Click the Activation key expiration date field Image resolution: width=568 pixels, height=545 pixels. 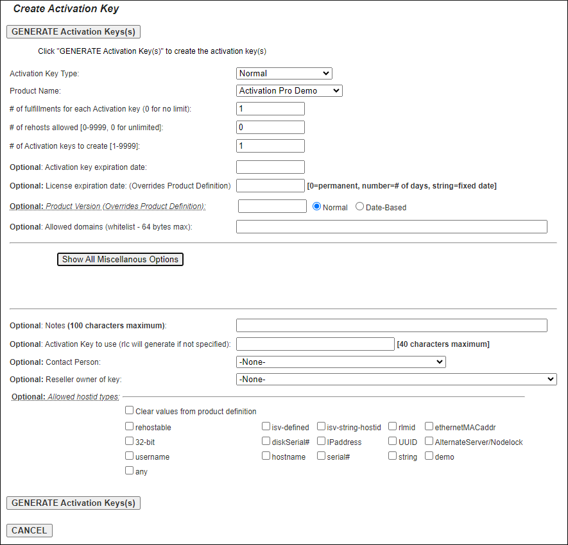point(270,167)
